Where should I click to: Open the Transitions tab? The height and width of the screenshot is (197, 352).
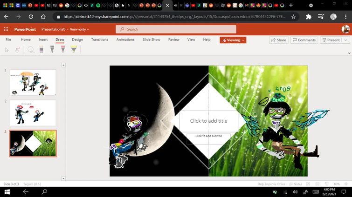(x=99, y=39)
